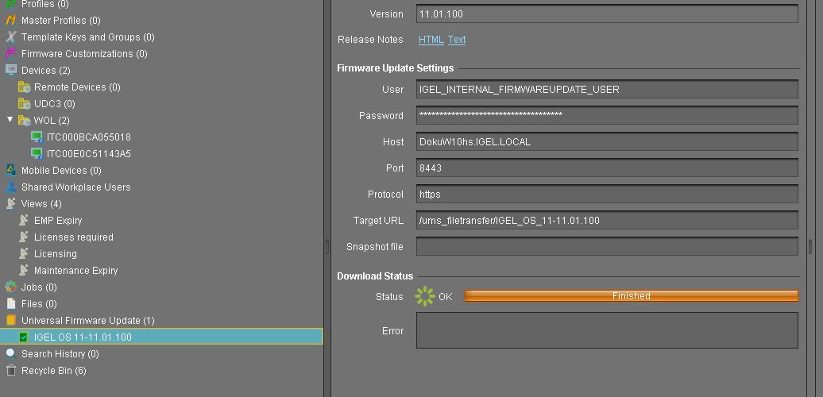The image size is (823, 397).
Task: Click the Finished download progress bar
Action: (x=631, y=296)
